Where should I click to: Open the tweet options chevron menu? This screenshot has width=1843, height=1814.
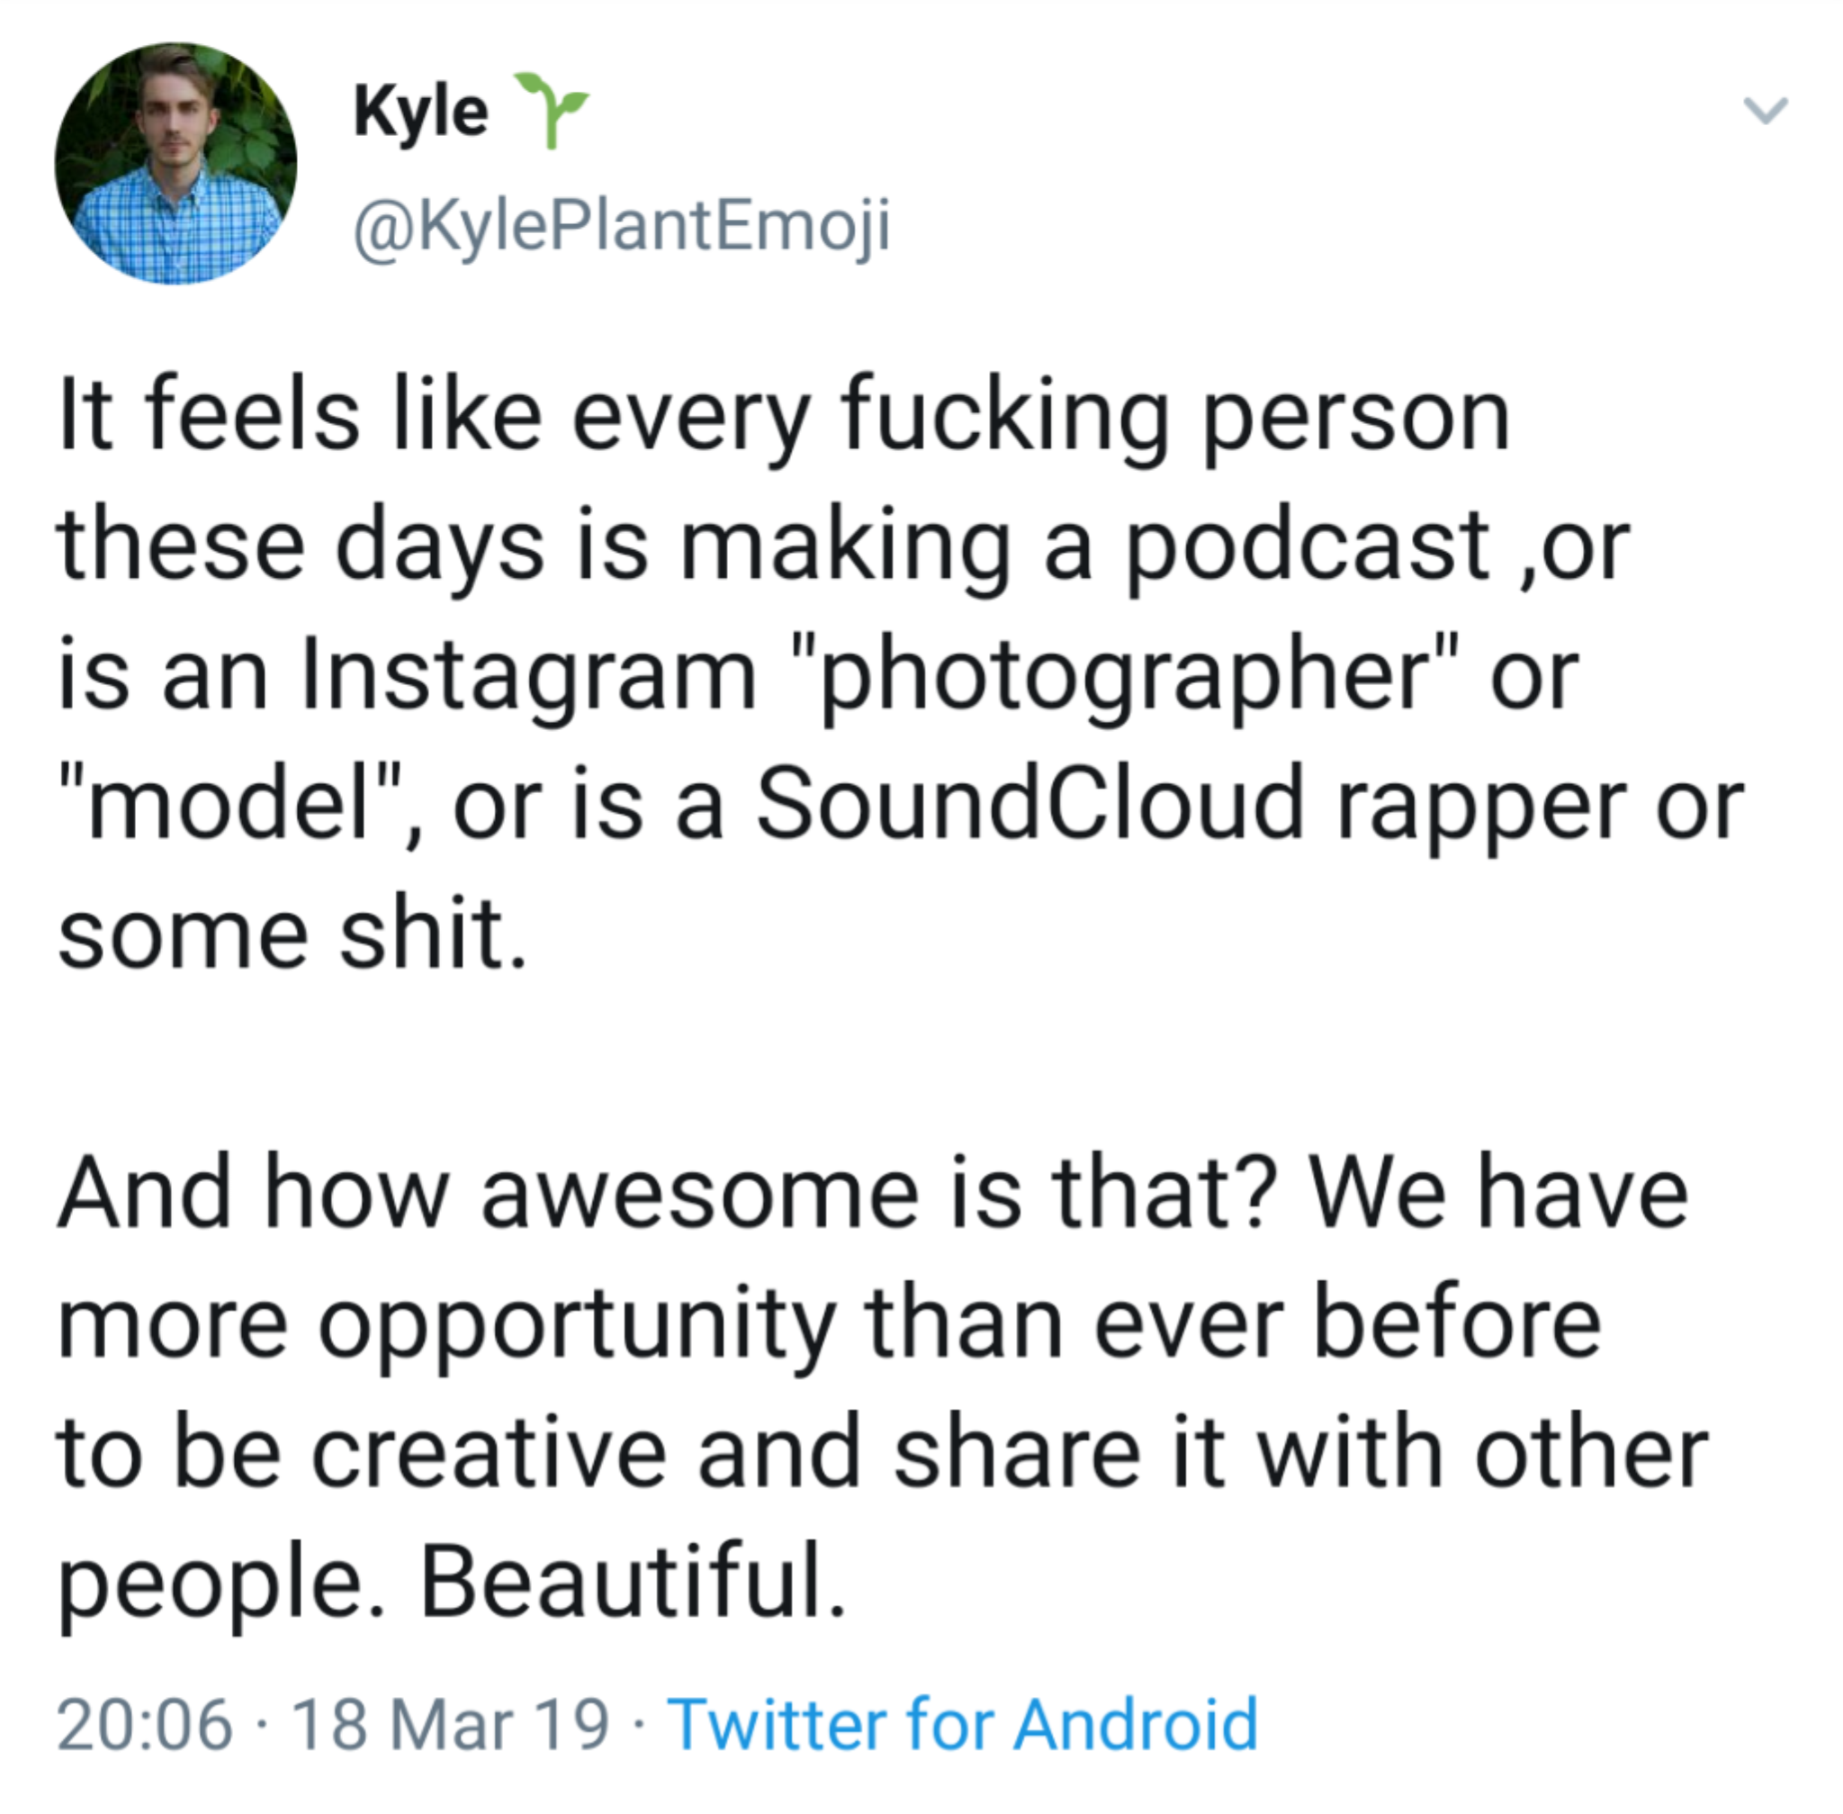pyautogui.click(x=1765, y=111)
